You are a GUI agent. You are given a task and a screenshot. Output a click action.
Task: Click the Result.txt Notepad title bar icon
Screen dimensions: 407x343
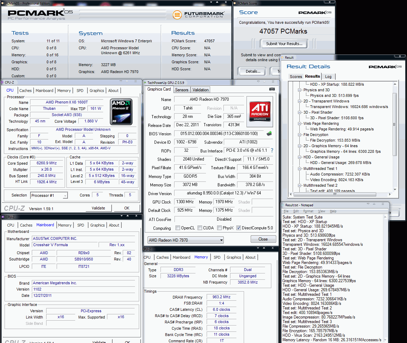click(283, 205)
